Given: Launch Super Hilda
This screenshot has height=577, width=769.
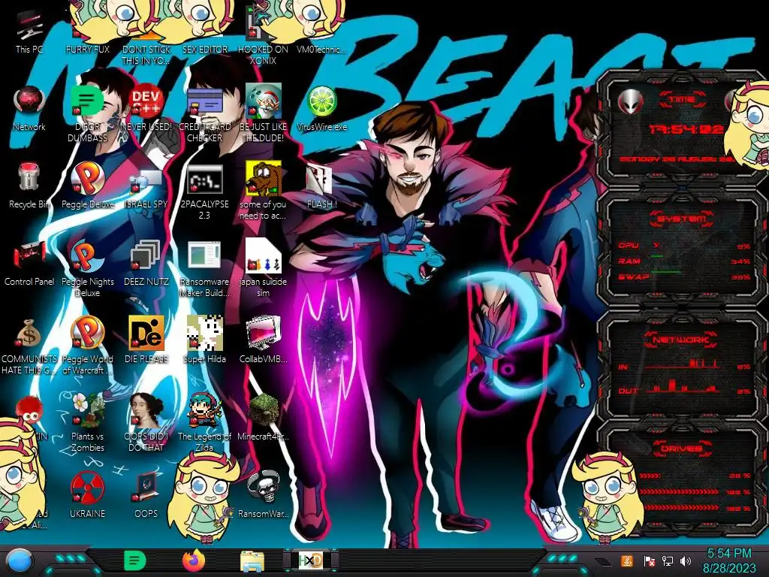Looking at the screenshot, I should [x=204, y=340].
